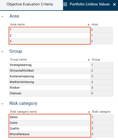
Task: Select the Chancen group name cell
Action: tap(50, 94)
